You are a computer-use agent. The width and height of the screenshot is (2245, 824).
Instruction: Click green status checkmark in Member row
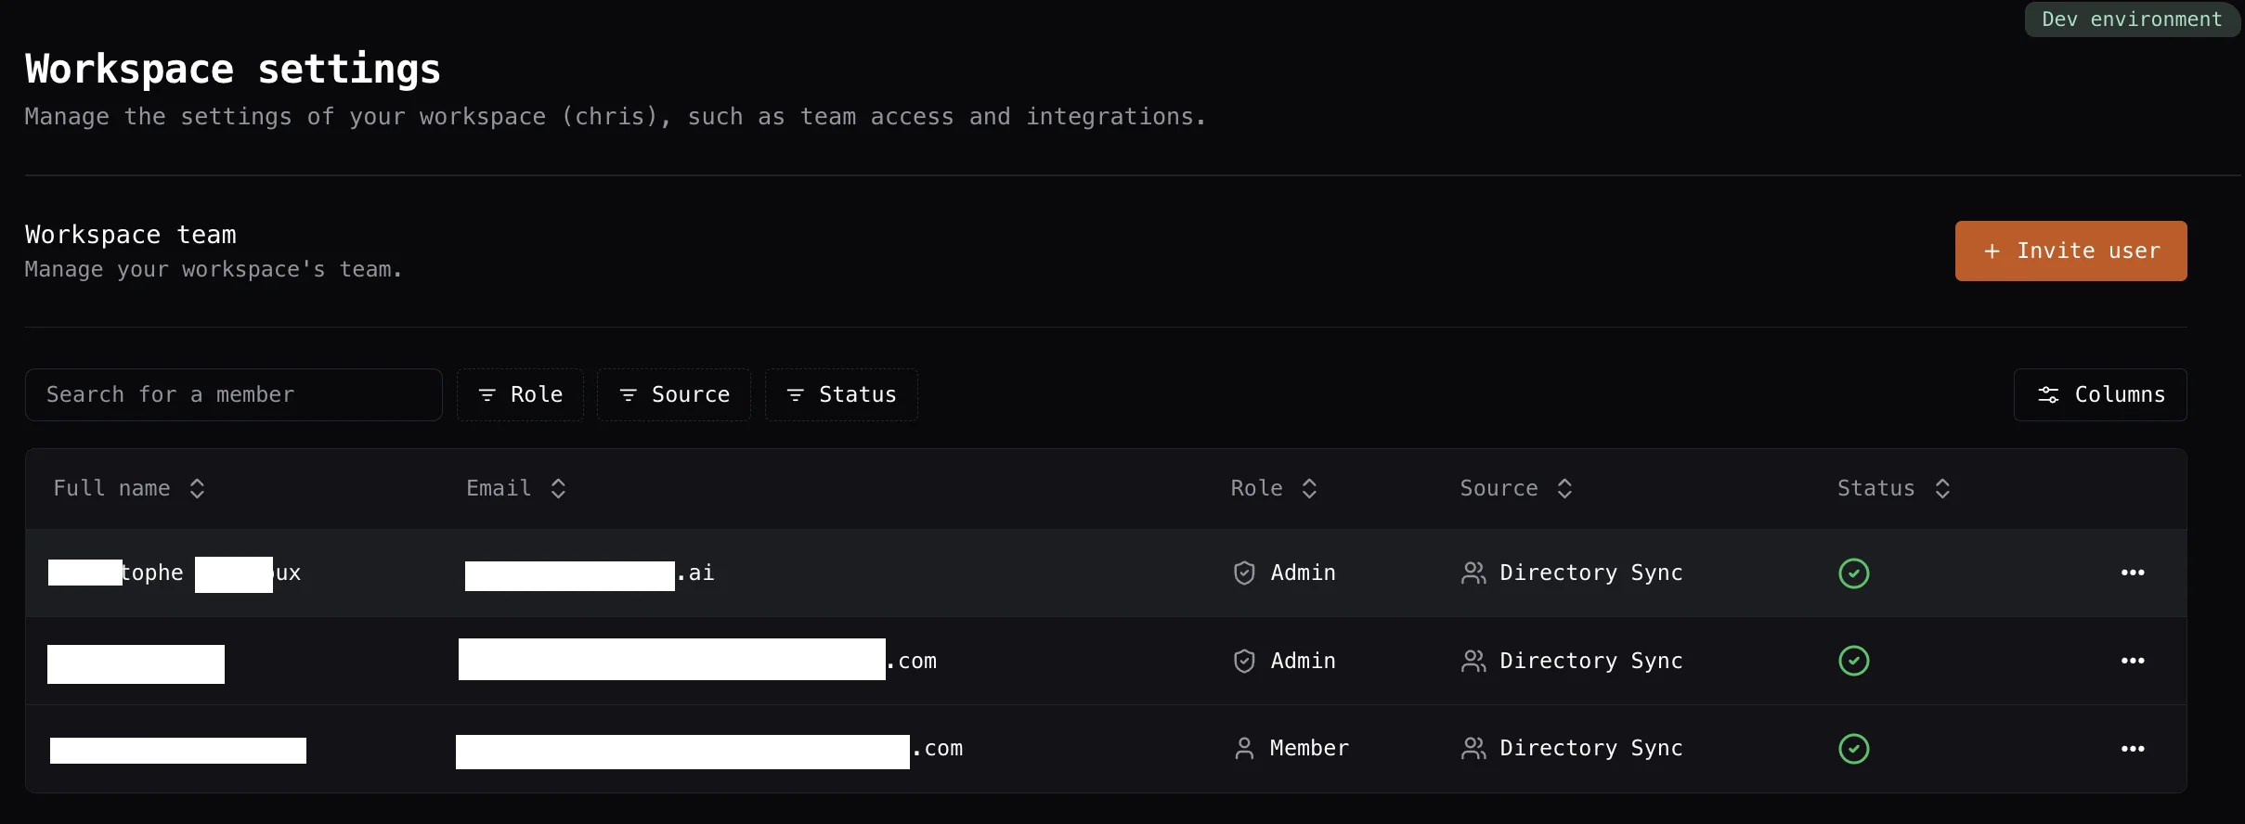coord(1854,749)
